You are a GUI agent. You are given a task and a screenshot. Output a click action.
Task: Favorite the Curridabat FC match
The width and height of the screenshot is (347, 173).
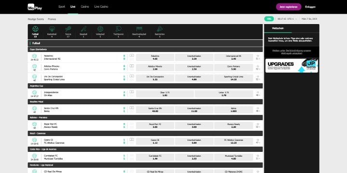258,156
